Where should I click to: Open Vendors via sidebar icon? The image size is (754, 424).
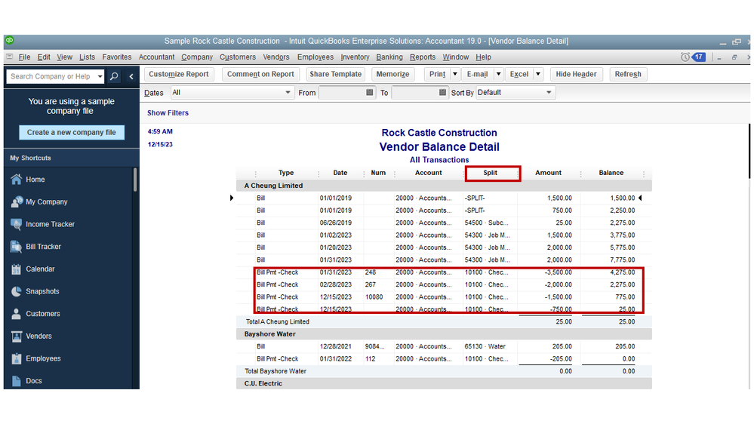coord(17,336)
